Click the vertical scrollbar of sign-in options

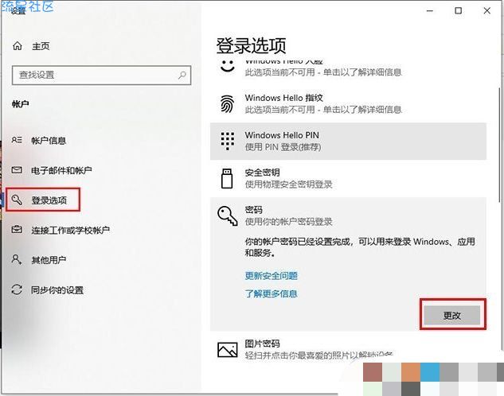(501, 145)
